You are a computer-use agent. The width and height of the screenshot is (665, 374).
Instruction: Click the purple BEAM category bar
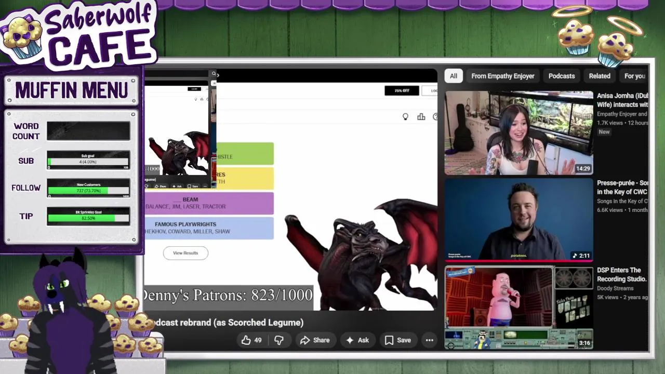coord(209,203)
